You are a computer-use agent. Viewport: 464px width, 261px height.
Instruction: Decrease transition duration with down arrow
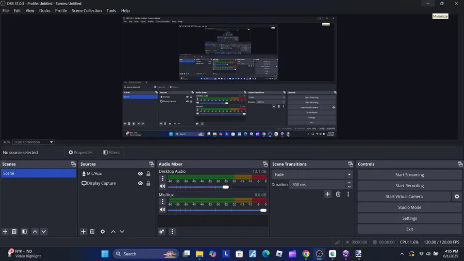[x=349, y=187]
